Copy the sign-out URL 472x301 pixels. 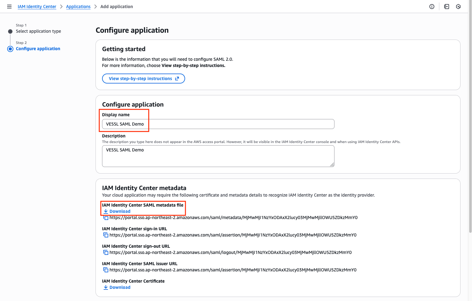(x=106, y=252)
